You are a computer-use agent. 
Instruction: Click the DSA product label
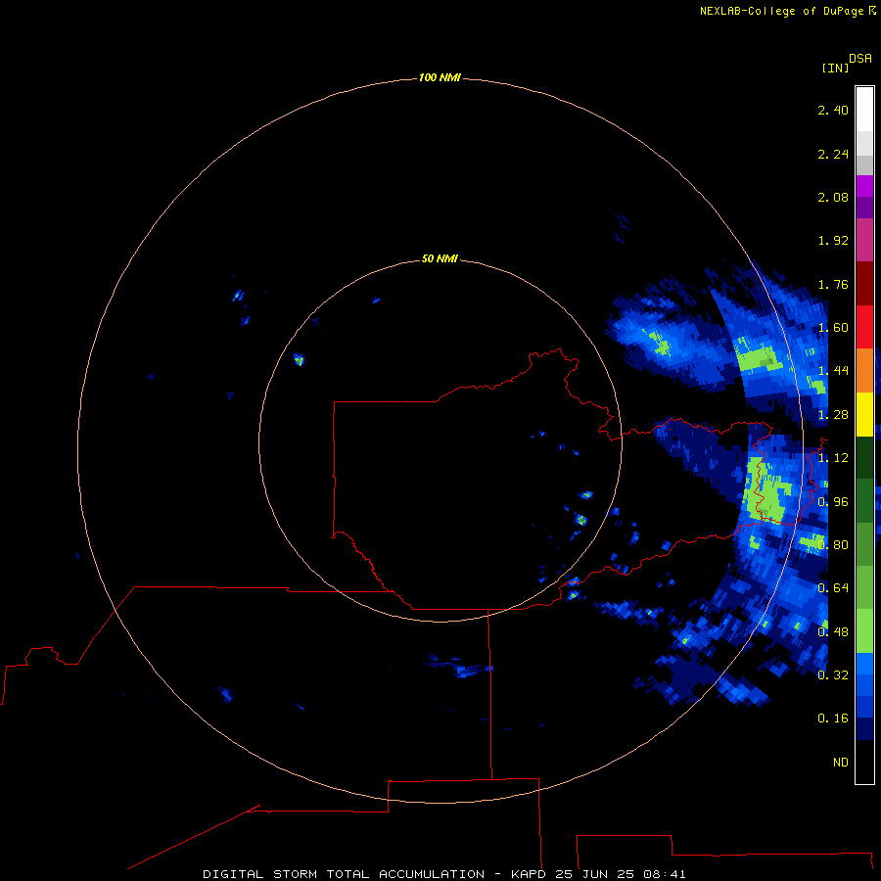click(860, 59)
